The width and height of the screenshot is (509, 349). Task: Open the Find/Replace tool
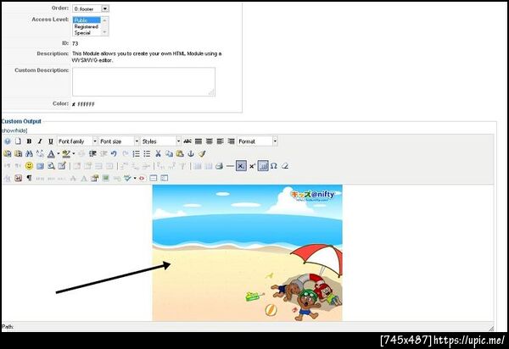tap(40, 153)
